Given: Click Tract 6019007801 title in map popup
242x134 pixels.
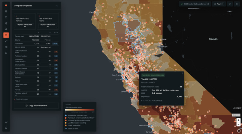Looking at the screenshot, I should (x=149, y=79).
